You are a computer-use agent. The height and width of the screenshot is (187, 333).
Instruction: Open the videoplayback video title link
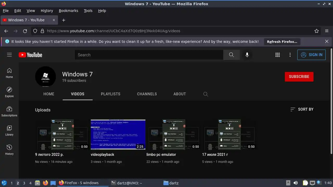[103, 155]
